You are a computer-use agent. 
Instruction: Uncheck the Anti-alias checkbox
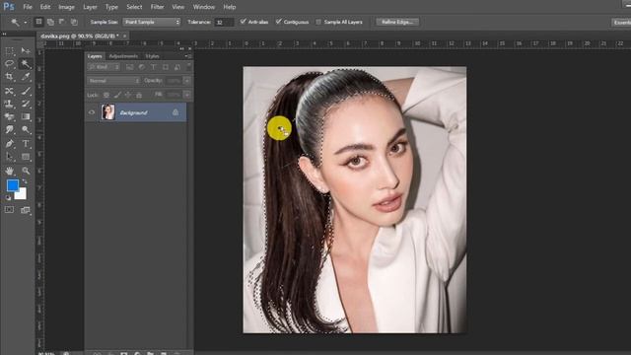pos(243,22)
